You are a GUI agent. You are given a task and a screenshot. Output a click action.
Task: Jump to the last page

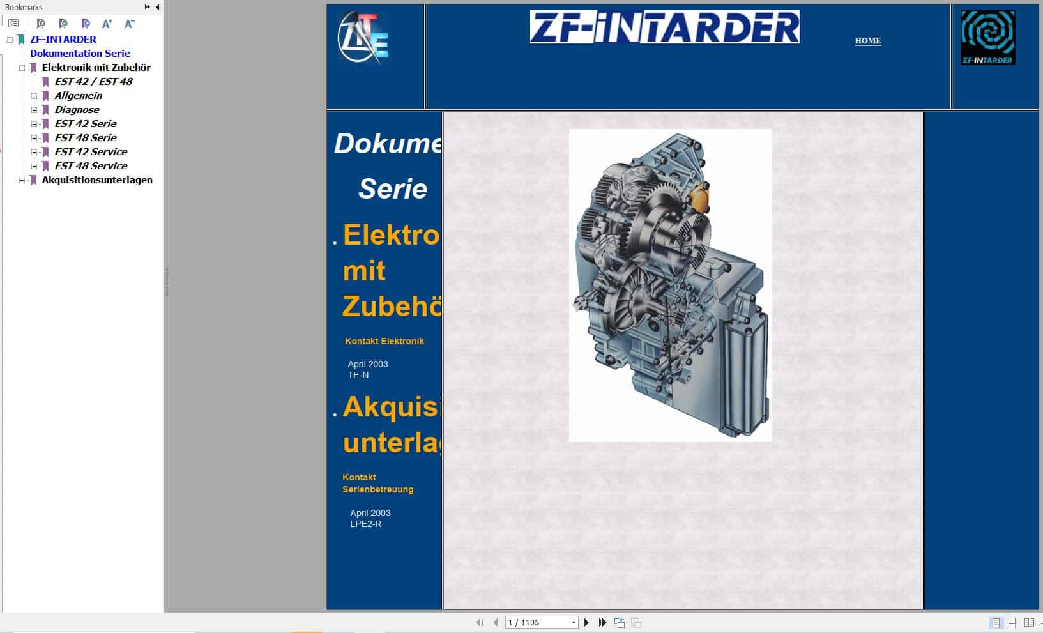(602, 622)
